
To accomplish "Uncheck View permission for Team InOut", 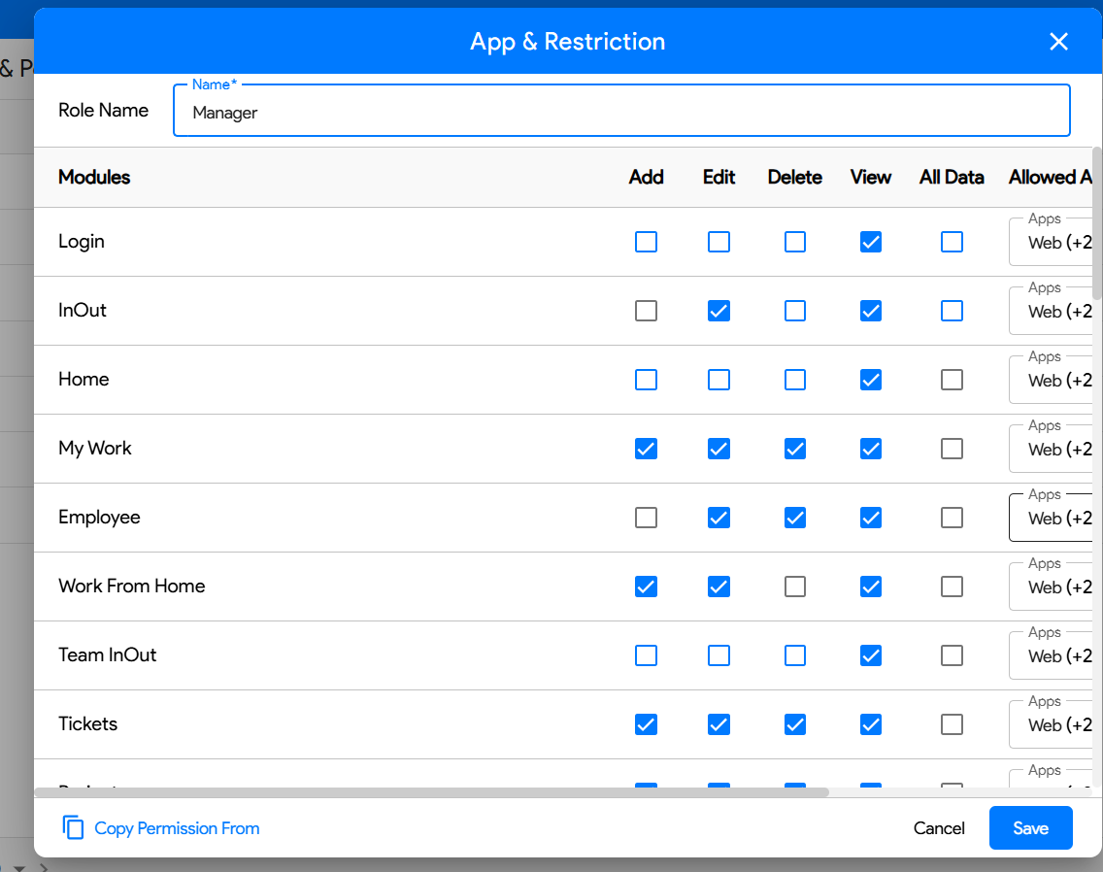I will coord(871,655).
